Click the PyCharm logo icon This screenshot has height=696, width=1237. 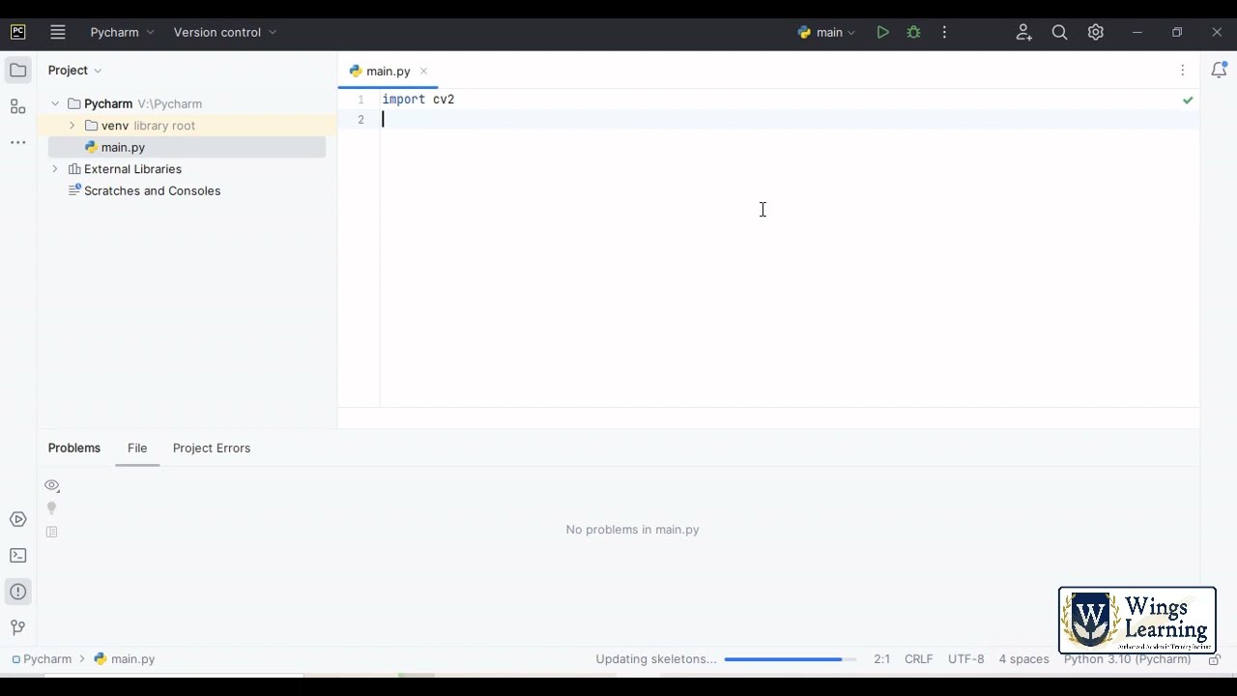[18, 32]
